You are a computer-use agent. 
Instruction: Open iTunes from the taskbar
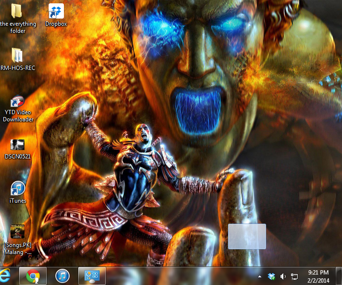(x=62, y=276)
